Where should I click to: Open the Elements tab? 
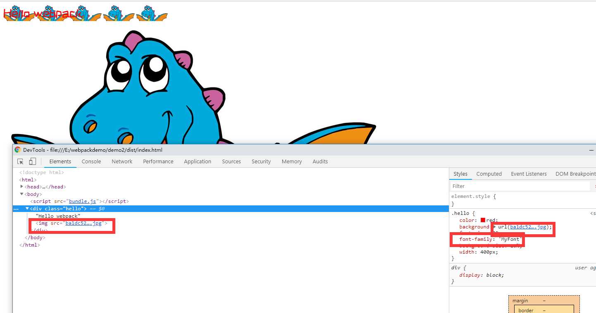(x=60, y=161)
